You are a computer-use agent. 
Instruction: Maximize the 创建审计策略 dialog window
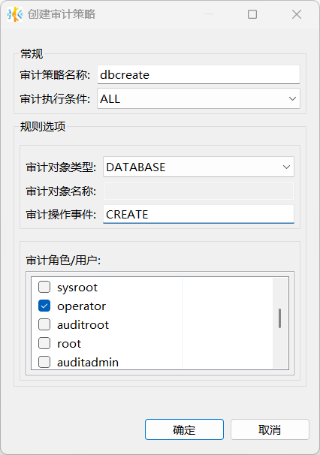coord(252,14)
